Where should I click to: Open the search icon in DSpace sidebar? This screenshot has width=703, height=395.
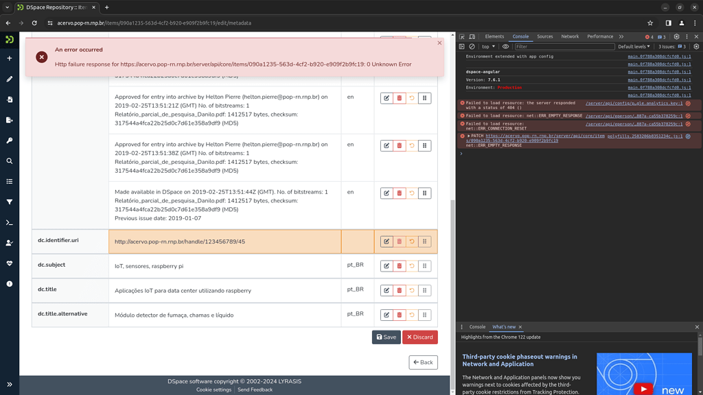coord(10,161)
